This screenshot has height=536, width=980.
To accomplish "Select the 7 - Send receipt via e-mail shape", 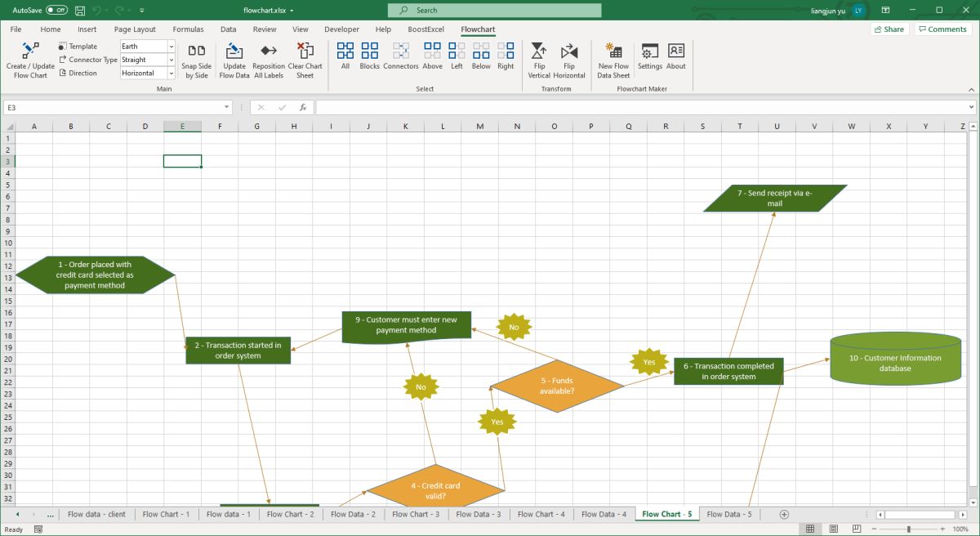I will pyautogui.click(x=775, y=198).
